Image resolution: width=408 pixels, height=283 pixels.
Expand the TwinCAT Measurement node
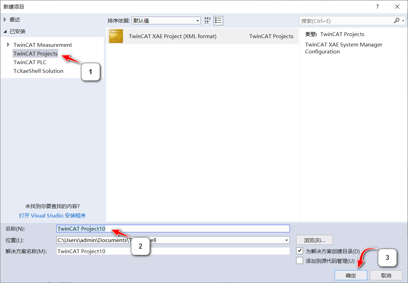(8, 45)
